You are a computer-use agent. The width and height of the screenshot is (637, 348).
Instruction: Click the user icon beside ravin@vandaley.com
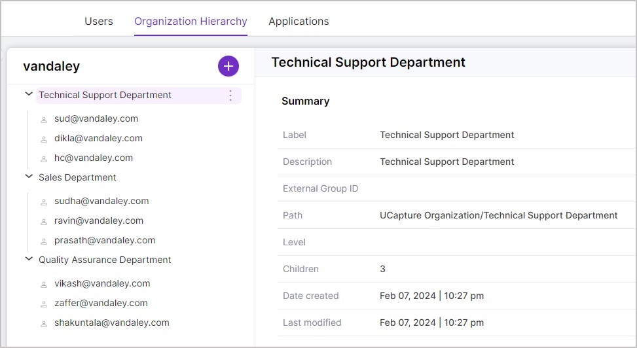tap(44, 222)
